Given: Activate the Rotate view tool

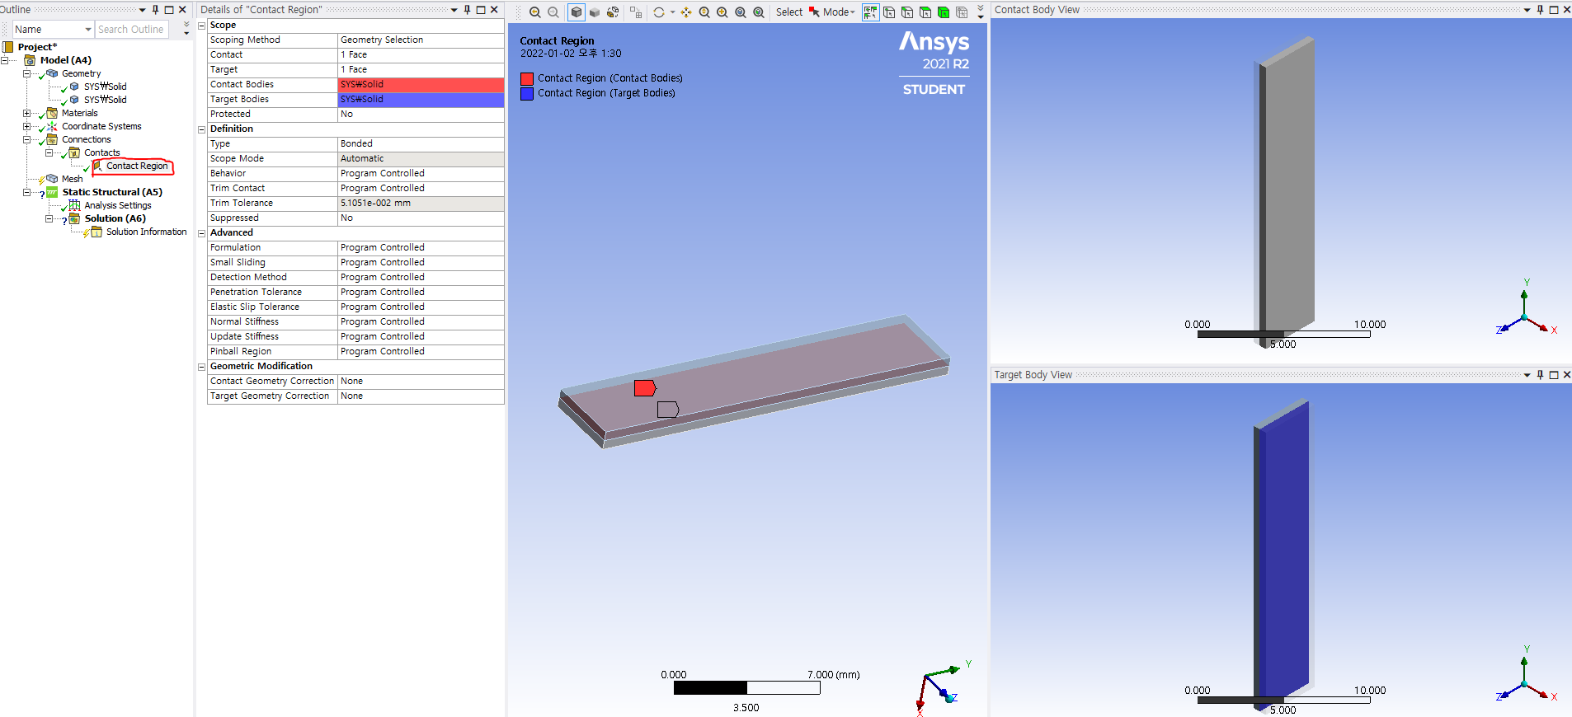Looking at the screenshot, I should pyautogui.click(x=659, y=12).
